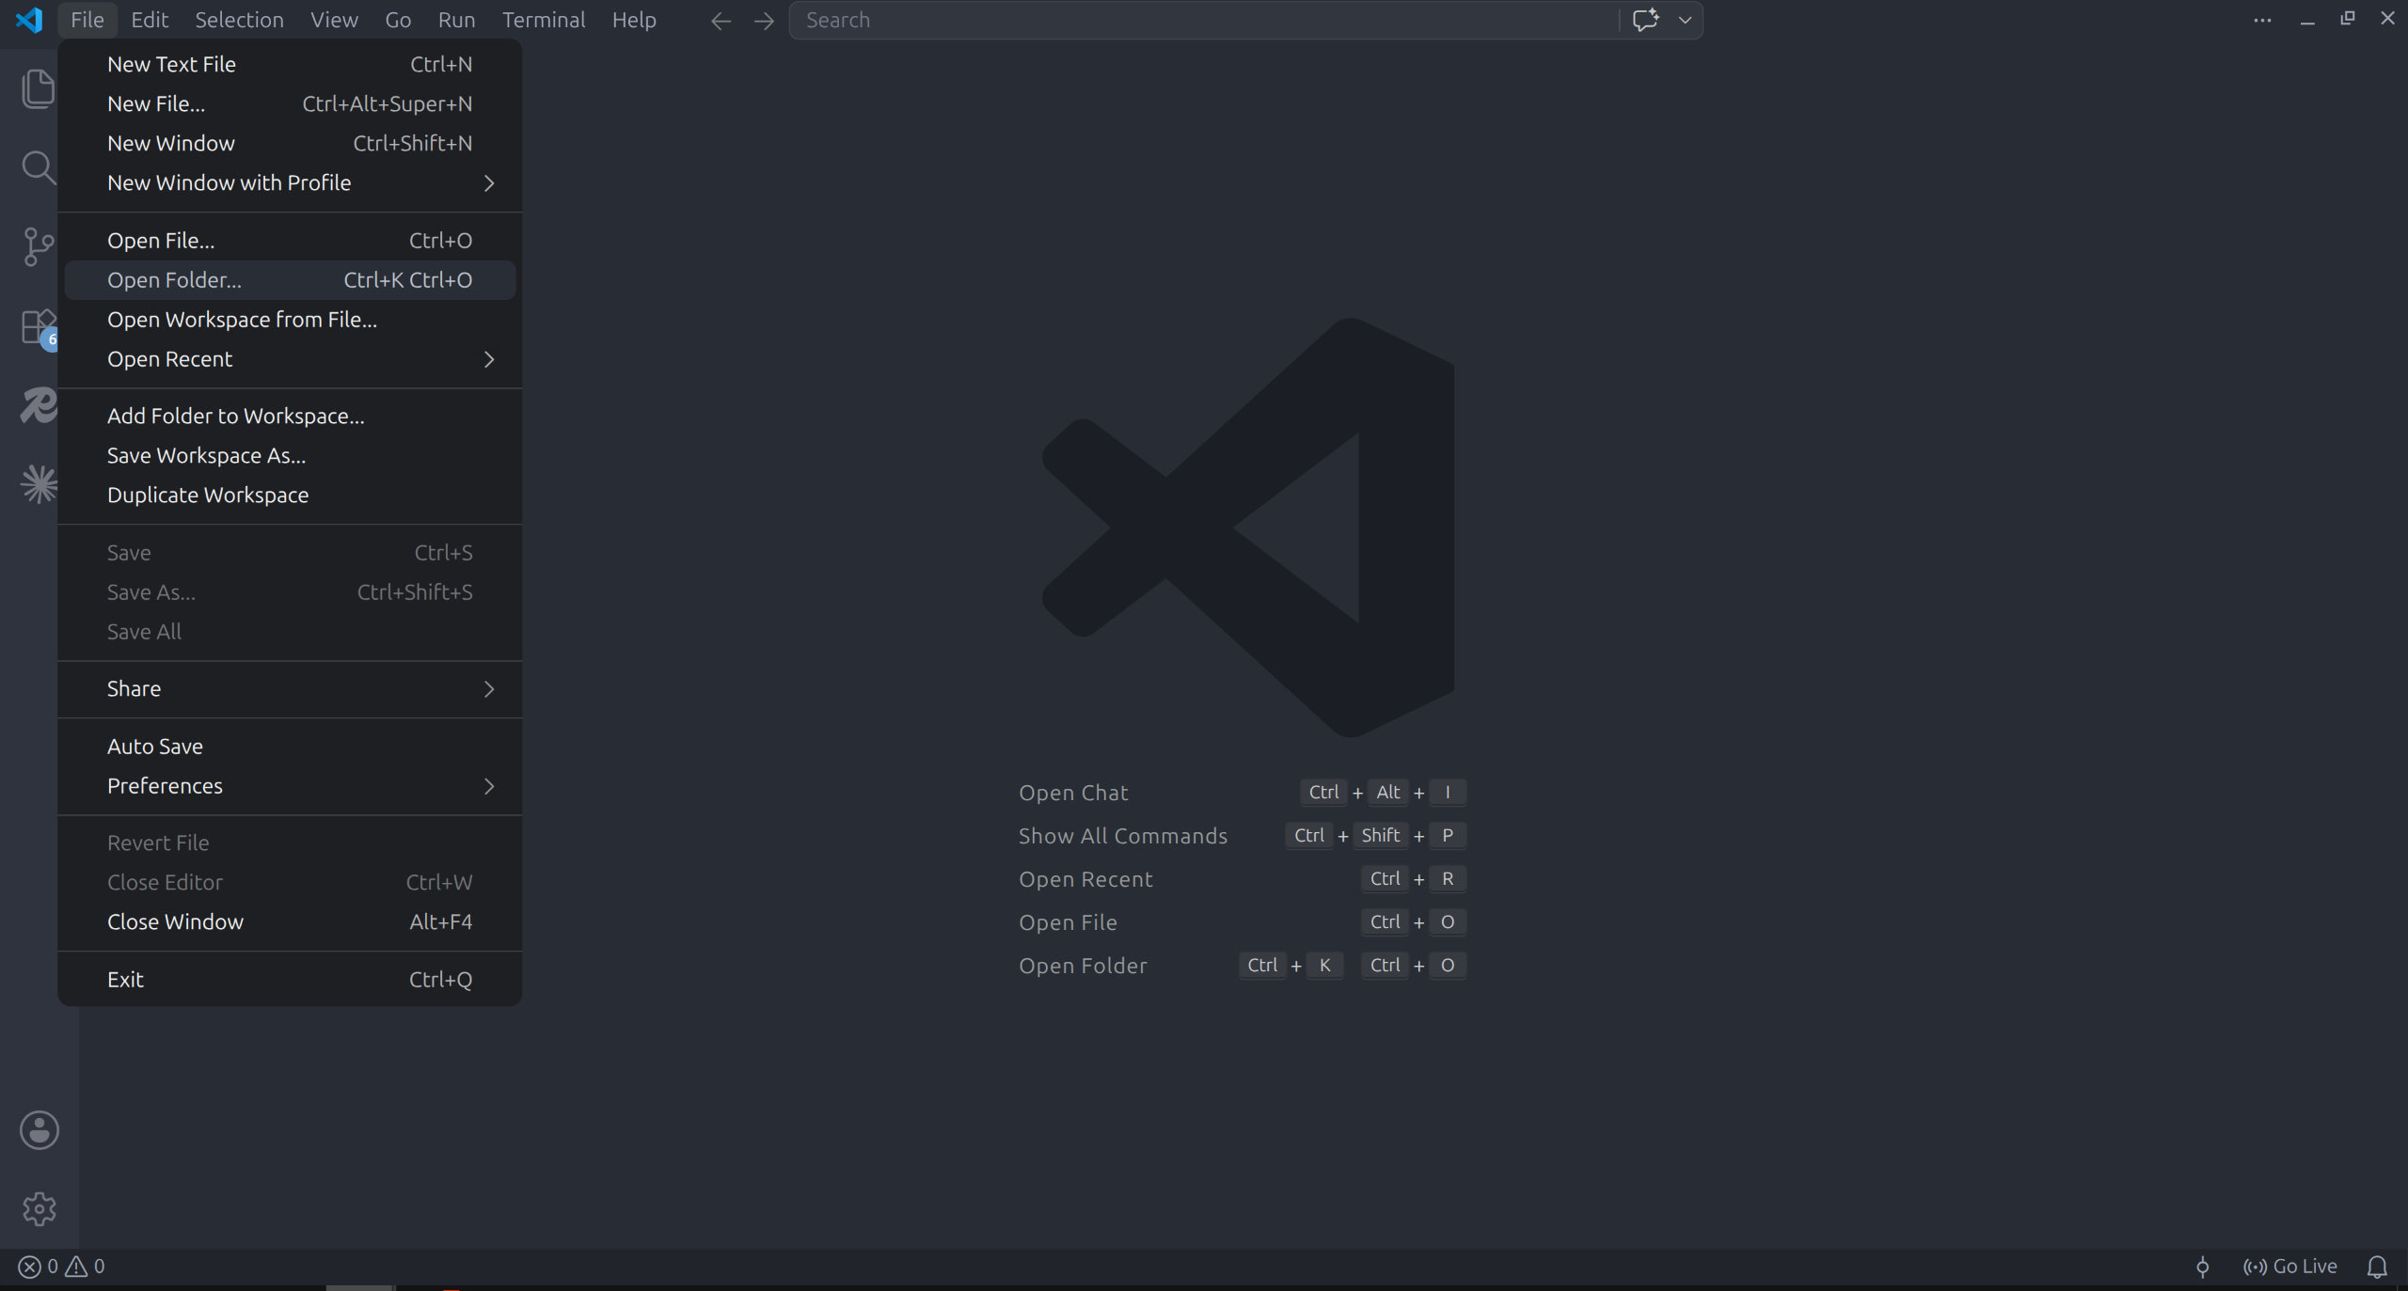The height and width of the screenshot is (1291, 2408).
Task: Open the View menu
Action: (334, 20)
